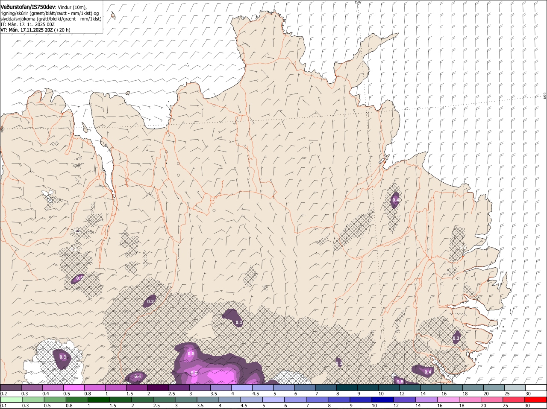547x409 pixels.
Task: Pick the violet swatch between lower 12 and 14
Action: coord(404,400)
